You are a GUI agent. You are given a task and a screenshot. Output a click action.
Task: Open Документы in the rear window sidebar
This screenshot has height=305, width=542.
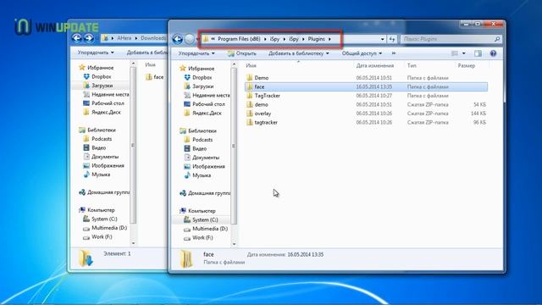[x=105, y=157]
